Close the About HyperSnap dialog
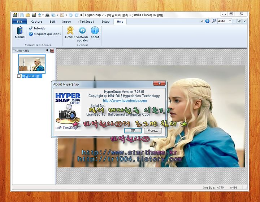Image resolution: width=260 pixels, height=202 pixels. coord(159,83)
